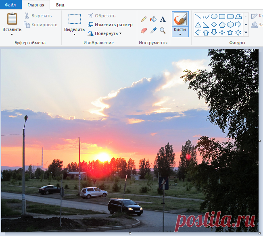This screenshot has height=236, width=263.
Task: Pick the Color picker eyedropper tool
Action: (x=153, y=30)
